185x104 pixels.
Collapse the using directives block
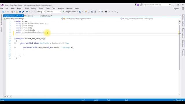coord(15,21)
